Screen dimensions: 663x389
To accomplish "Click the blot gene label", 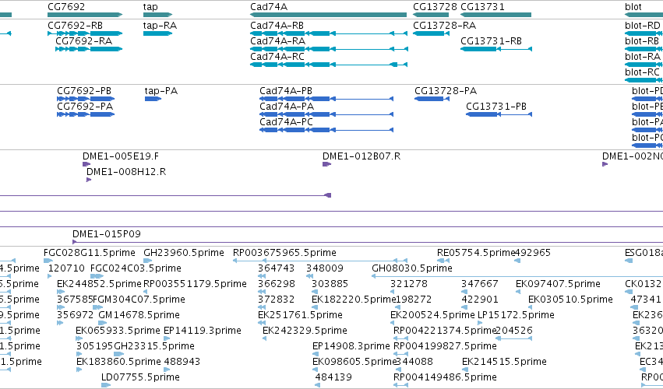I will (x=633, y=7).
